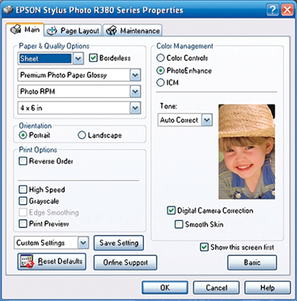
Task: Check the Grayscale option
Action: (23, 201)
